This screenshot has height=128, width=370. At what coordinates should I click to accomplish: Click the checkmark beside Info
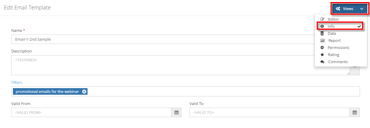click(359, 26)
